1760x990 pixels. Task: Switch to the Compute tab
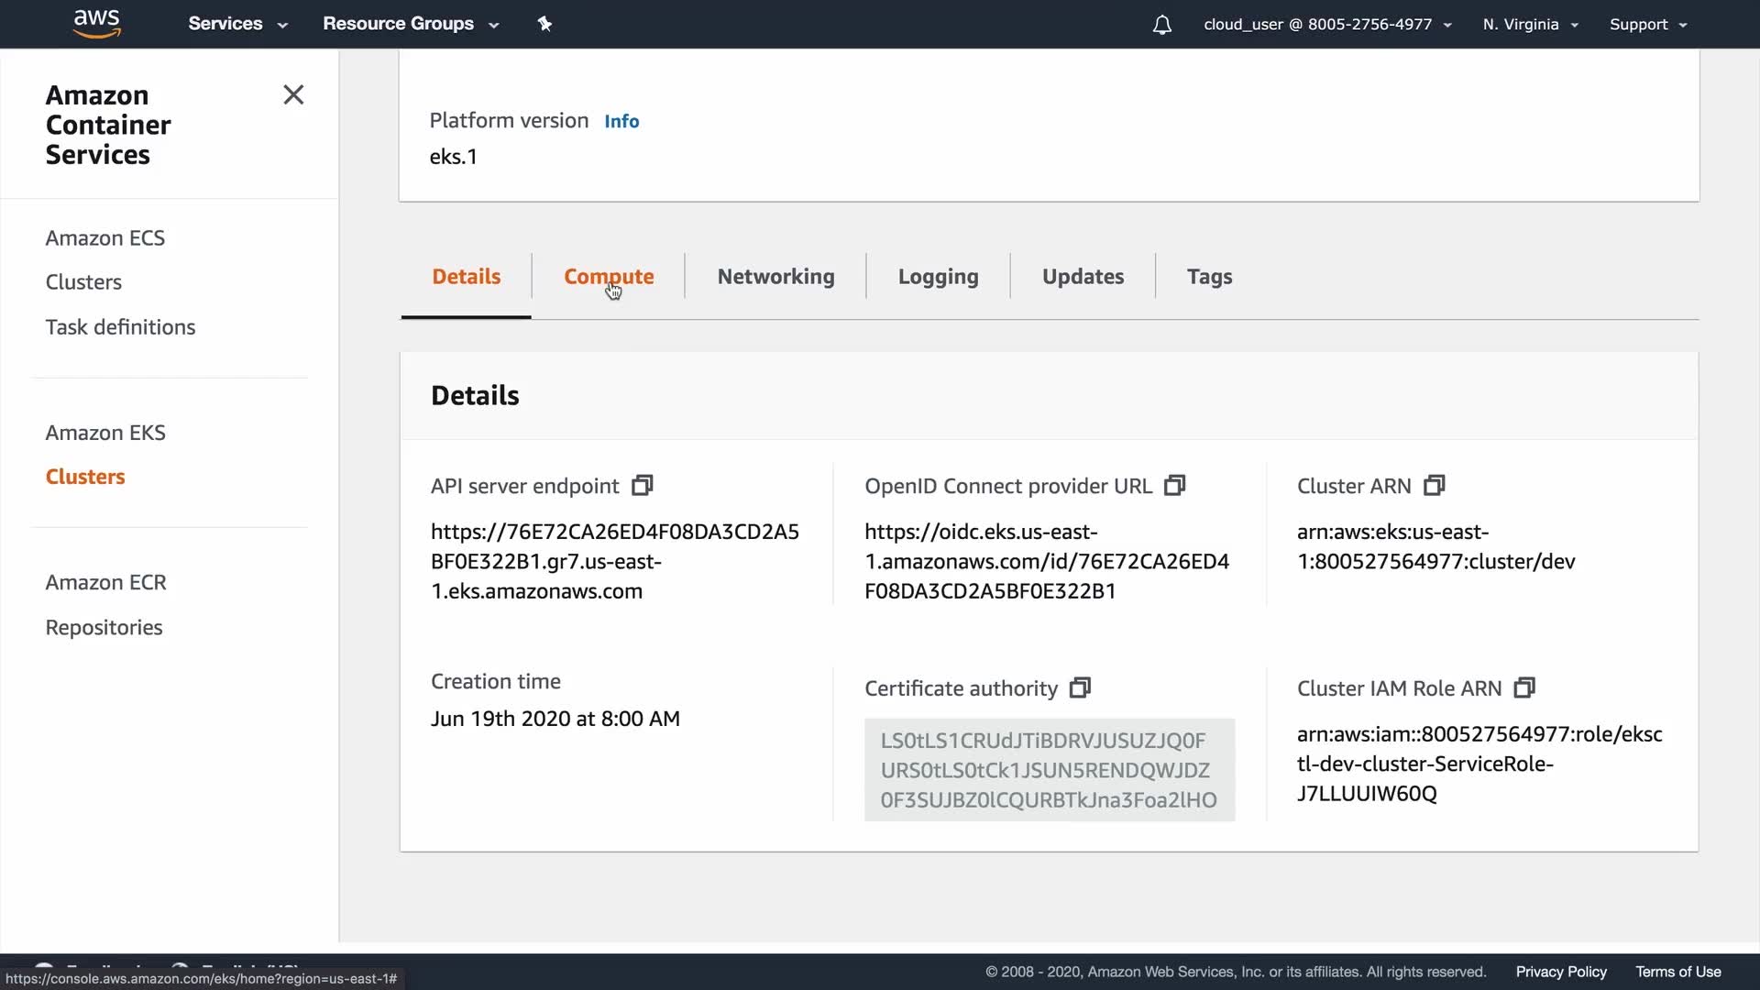pos(609,276)
